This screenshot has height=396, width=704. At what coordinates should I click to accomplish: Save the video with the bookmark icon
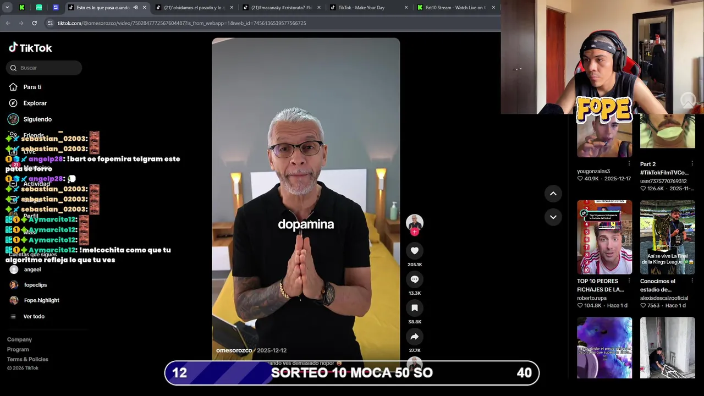pos(415,308)
